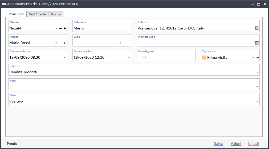Switch to the Dati Cliente tab

[x=37, y=14]
